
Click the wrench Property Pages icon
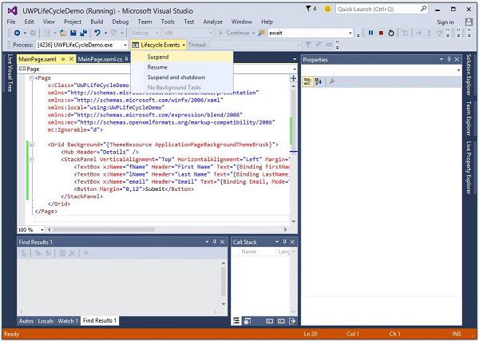tap(331, 81)
